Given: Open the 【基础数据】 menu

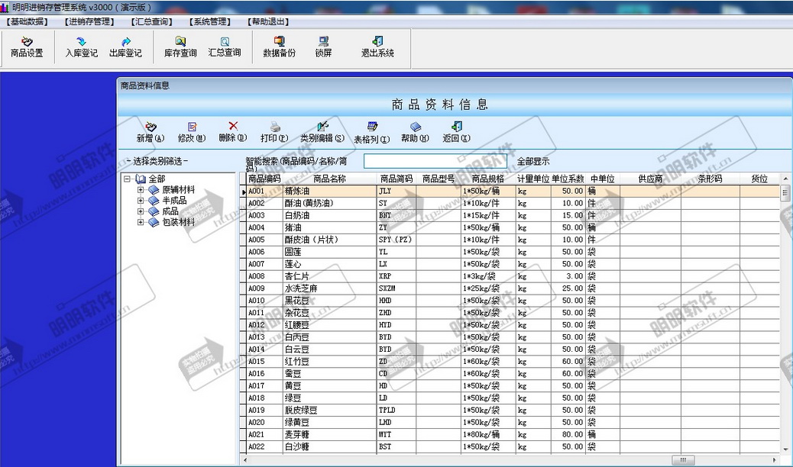Looking at the screenshot, I should tap(28, 21).
